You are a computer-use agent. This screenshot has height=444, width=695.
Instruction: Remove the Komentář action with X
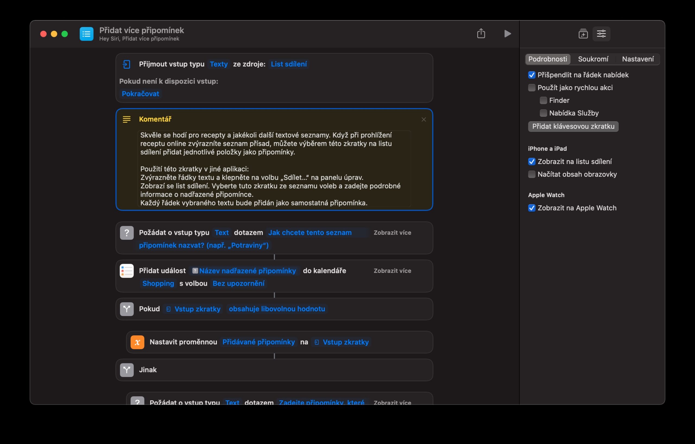coord(424,119)
